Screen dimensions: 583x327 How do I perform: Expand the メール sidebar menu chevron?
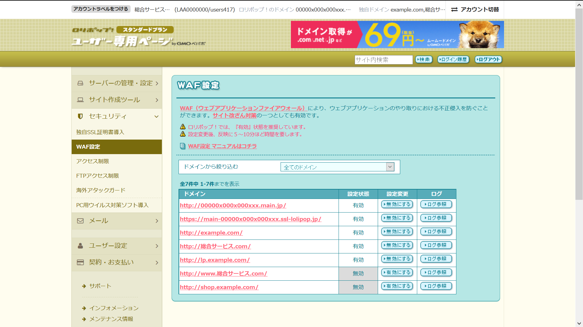click(157, 221)
